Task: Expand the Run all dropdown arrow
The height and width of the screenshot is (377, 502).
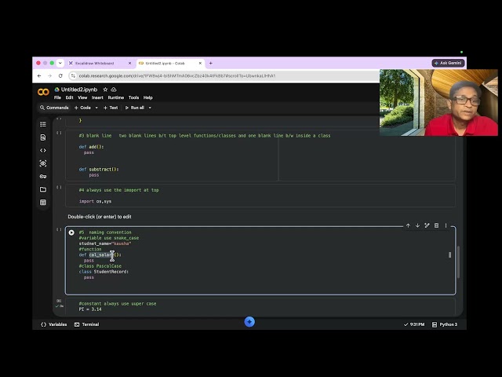Action: click(x=150, y=108)
